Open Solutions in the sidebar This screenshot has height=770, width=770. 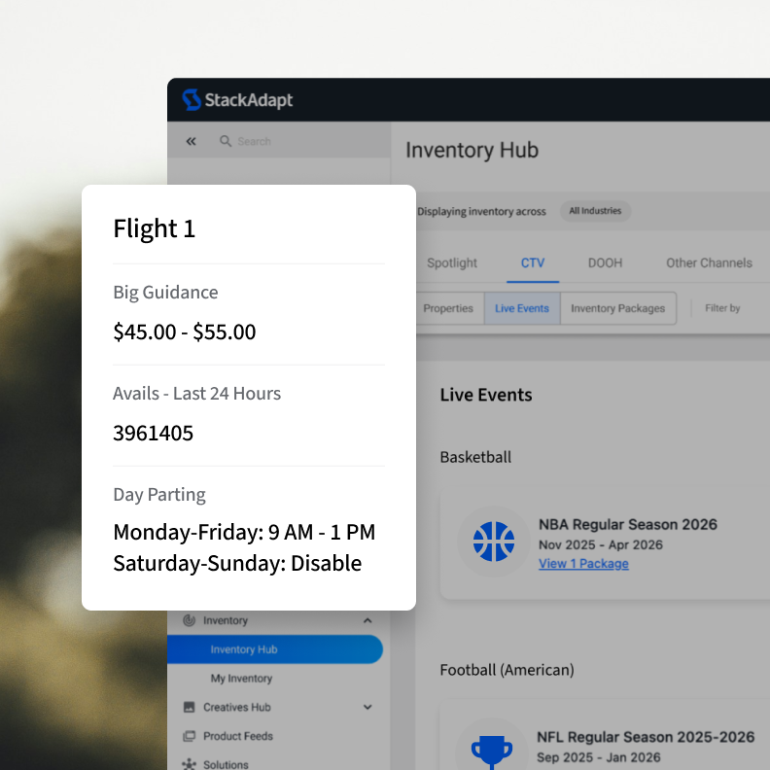226,764
